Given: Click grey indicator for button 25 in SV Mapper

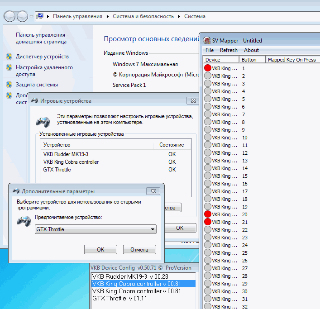Looking at the screenshot, I should click(x=208, y=252).
